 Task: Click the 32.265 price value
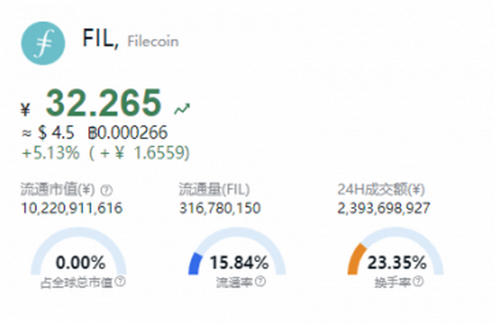[104, 102]
